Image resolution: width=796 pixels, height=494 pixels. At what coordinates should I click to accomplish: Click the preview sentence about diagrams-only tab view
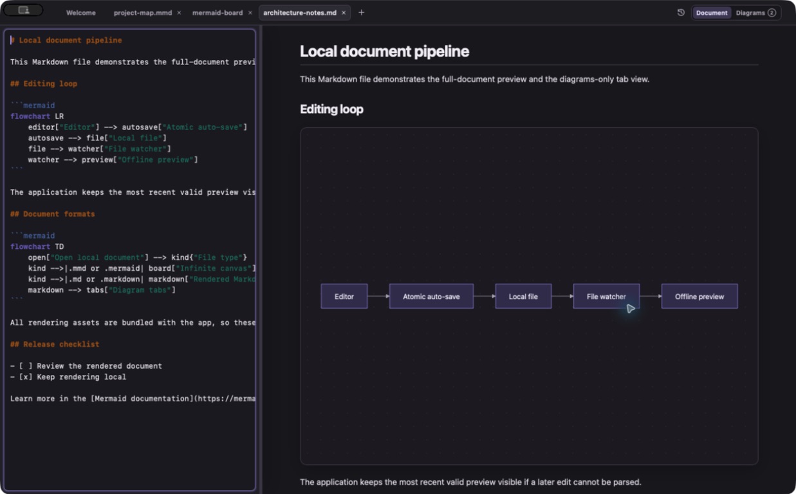pyautogui.click(x=474, y=79)
